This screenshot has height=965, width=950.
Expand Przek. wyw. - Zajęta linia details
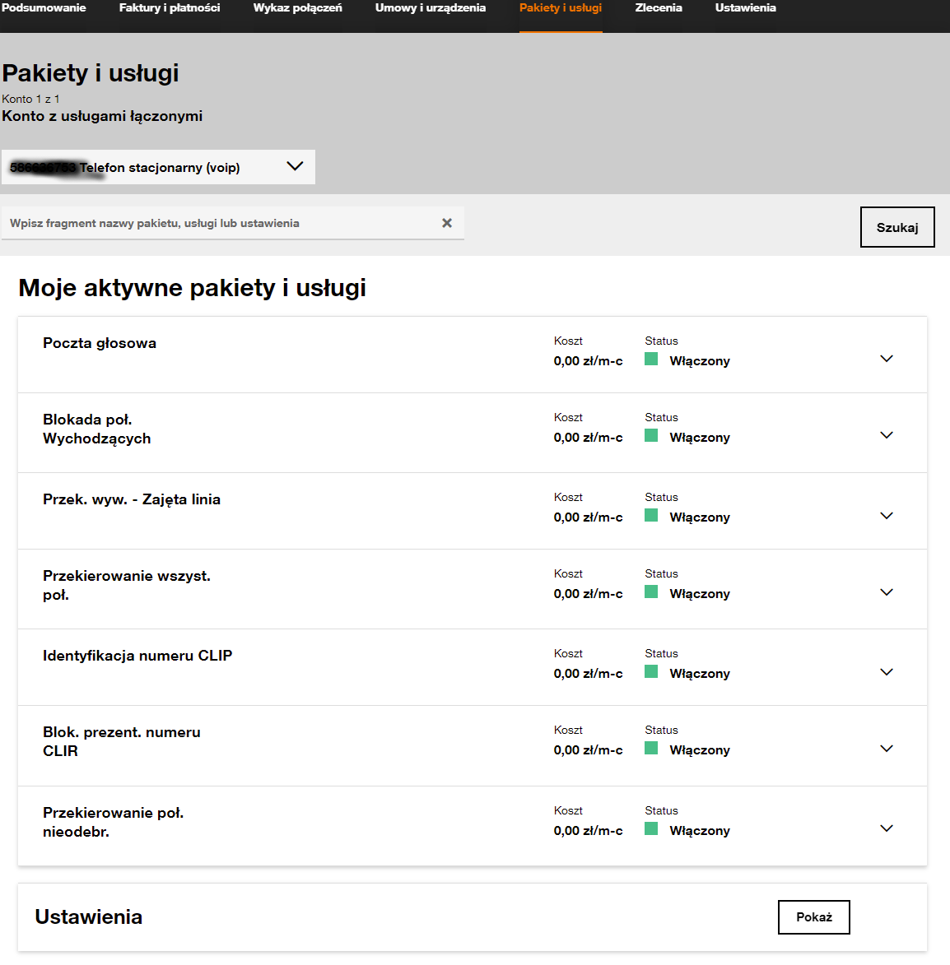coord(887,516)
